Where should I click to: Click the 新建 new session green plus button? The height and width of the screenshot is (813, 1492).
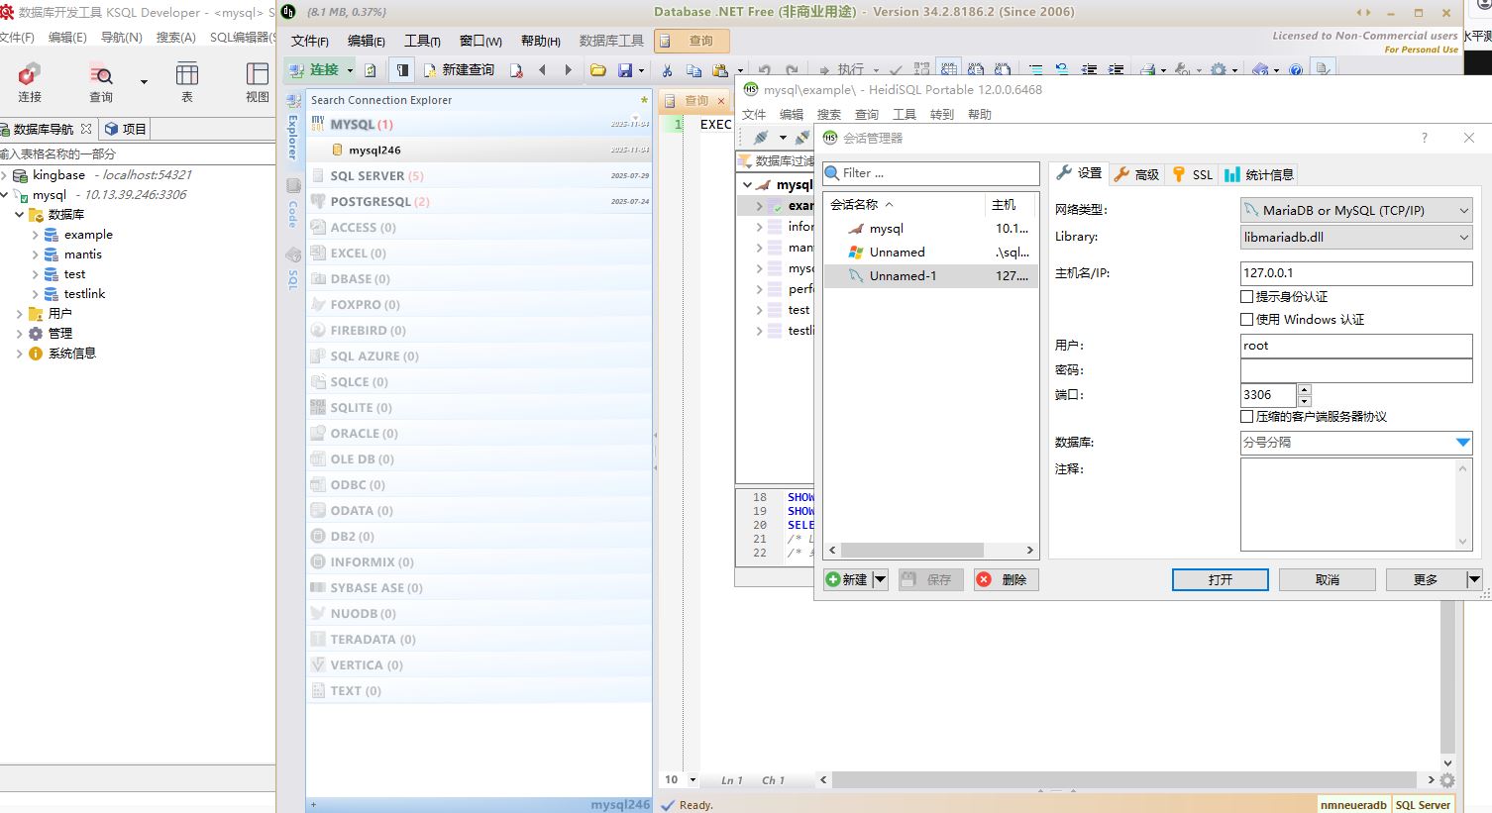(847, 579)
